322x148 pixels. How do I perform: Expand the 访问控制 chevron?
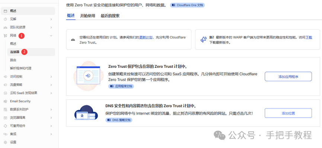(51, 76)
